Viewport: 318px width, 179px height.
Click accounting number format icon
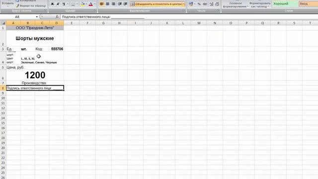click(x=191, y=4)
